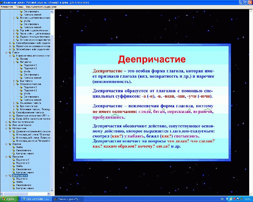This screenshot has width=253, height=202.
Task: Click the Учеба icon under Наречие
Action: click(x=14, y=147)
